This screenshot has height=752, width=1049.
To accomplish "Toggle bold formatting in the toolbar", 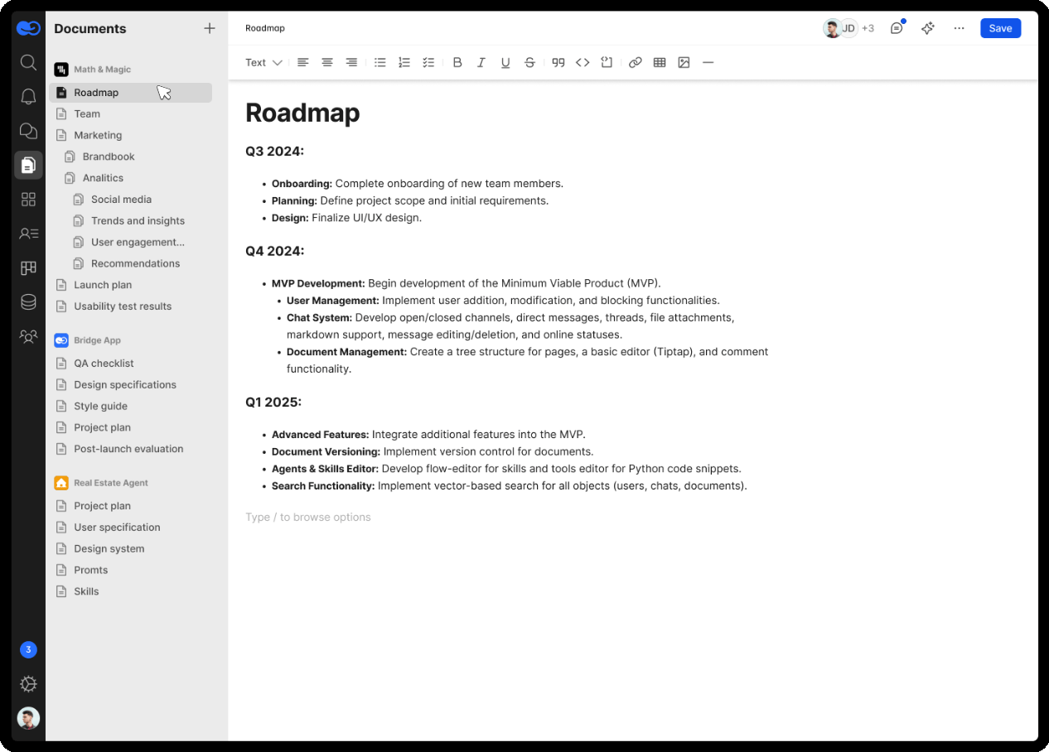I will pyautogui.click(x=457, y=62).
